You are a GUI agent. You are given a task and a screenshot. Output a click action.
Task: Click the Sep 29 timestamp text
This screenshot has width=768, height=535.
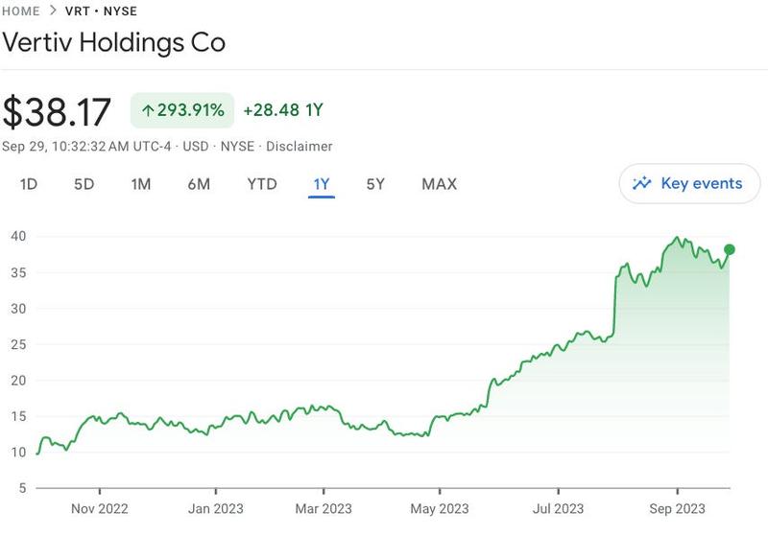tap(86, 147)
